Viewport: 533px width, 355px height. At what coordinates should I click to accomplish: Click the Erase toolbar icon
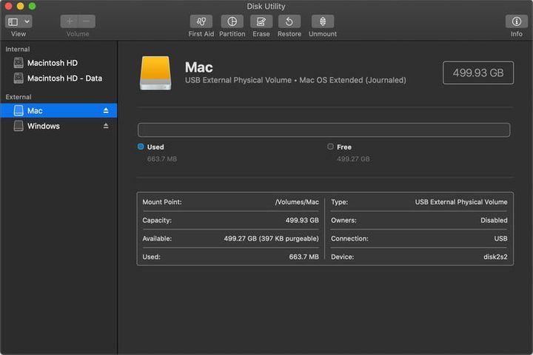261,21
